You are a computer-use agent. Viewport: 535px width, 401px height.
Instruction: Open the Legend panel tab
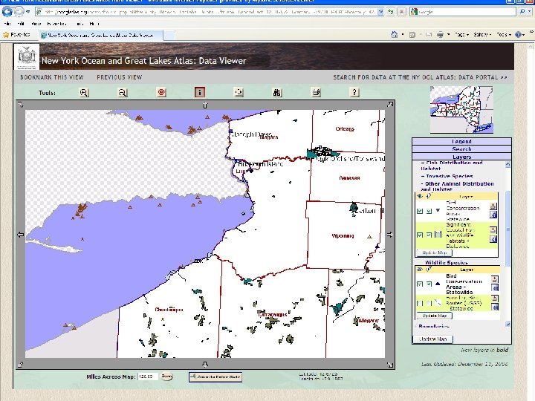461,141
